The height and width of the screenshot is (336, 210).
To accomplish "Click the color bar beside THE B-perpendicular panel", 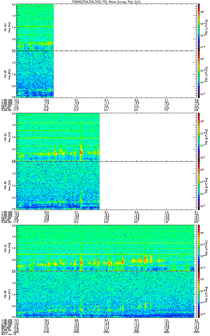I will (x=199, y=248).
